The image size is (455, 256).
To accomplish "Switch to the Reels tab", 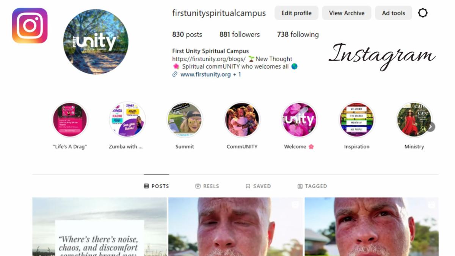I will coord(207,186).
